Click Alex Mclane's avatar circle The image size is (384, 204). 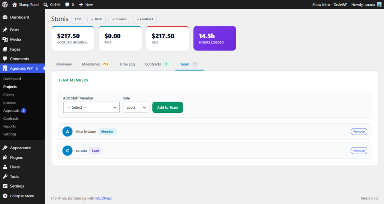coord(67,132)
